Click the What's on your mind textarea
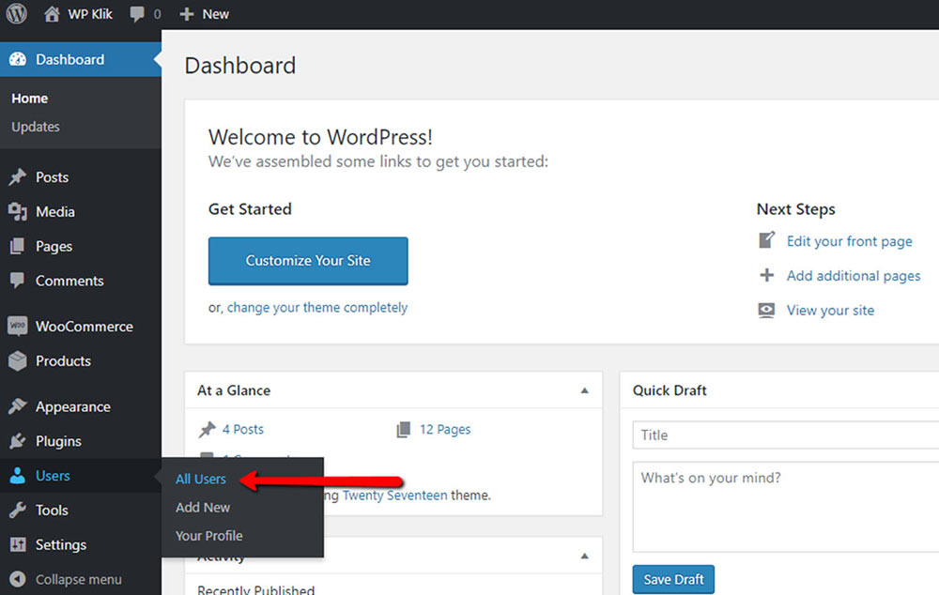 [786, 507]
